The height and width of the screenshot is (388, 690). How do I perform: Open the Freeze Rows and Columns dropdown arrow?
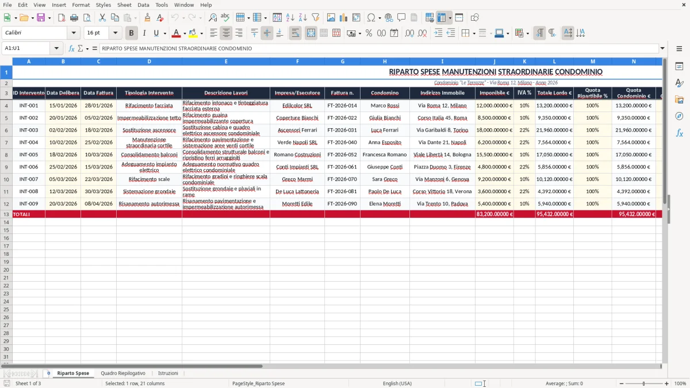click(x=450, y=18)
